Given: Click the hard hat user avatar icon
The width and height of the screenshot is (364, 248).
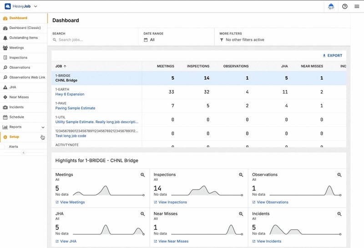Looking at the screenshot, I should point(331,6).
